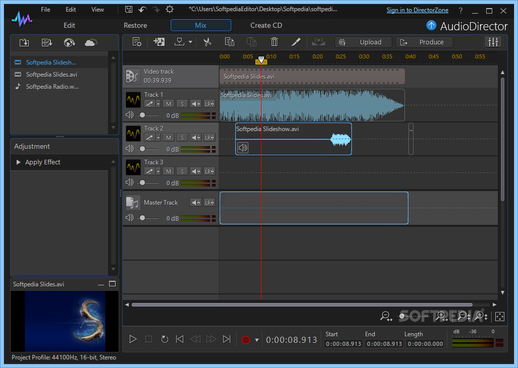Open the audio mixer panel icon
This screenshot has height=368, width=518.
493,42
